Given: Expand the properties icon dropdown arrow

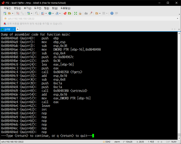Looking at the screenshot, I should (x=32, y=14).
